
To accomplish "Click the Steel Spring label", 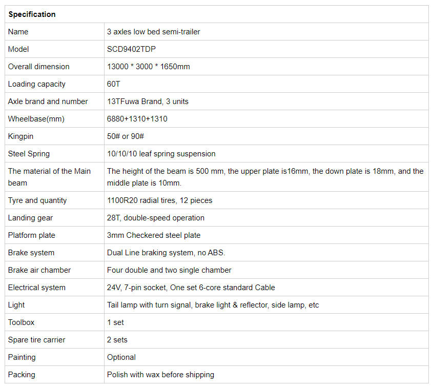I will (29, 154).
